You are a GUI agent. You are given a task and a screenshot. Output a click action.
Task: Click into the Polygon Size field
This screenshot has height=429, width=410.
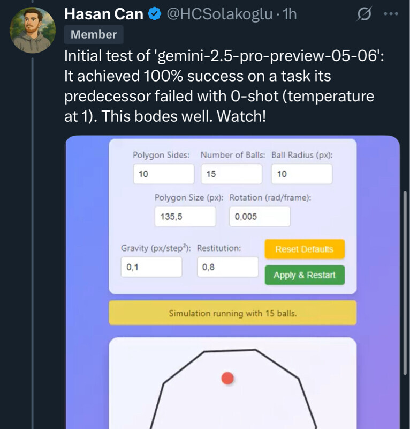[185, 217]
